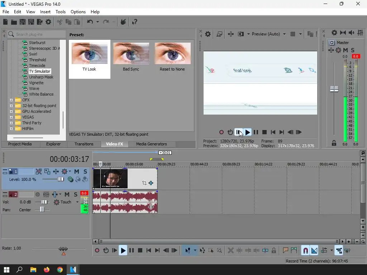This screenshot has height=275, width=367.
Task: Open What's This help icon
Action: point(134,22)
